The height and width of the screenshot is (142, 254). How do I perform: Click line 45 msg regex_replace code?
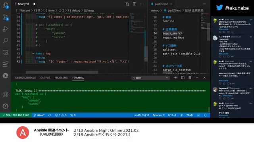[84, 62]
